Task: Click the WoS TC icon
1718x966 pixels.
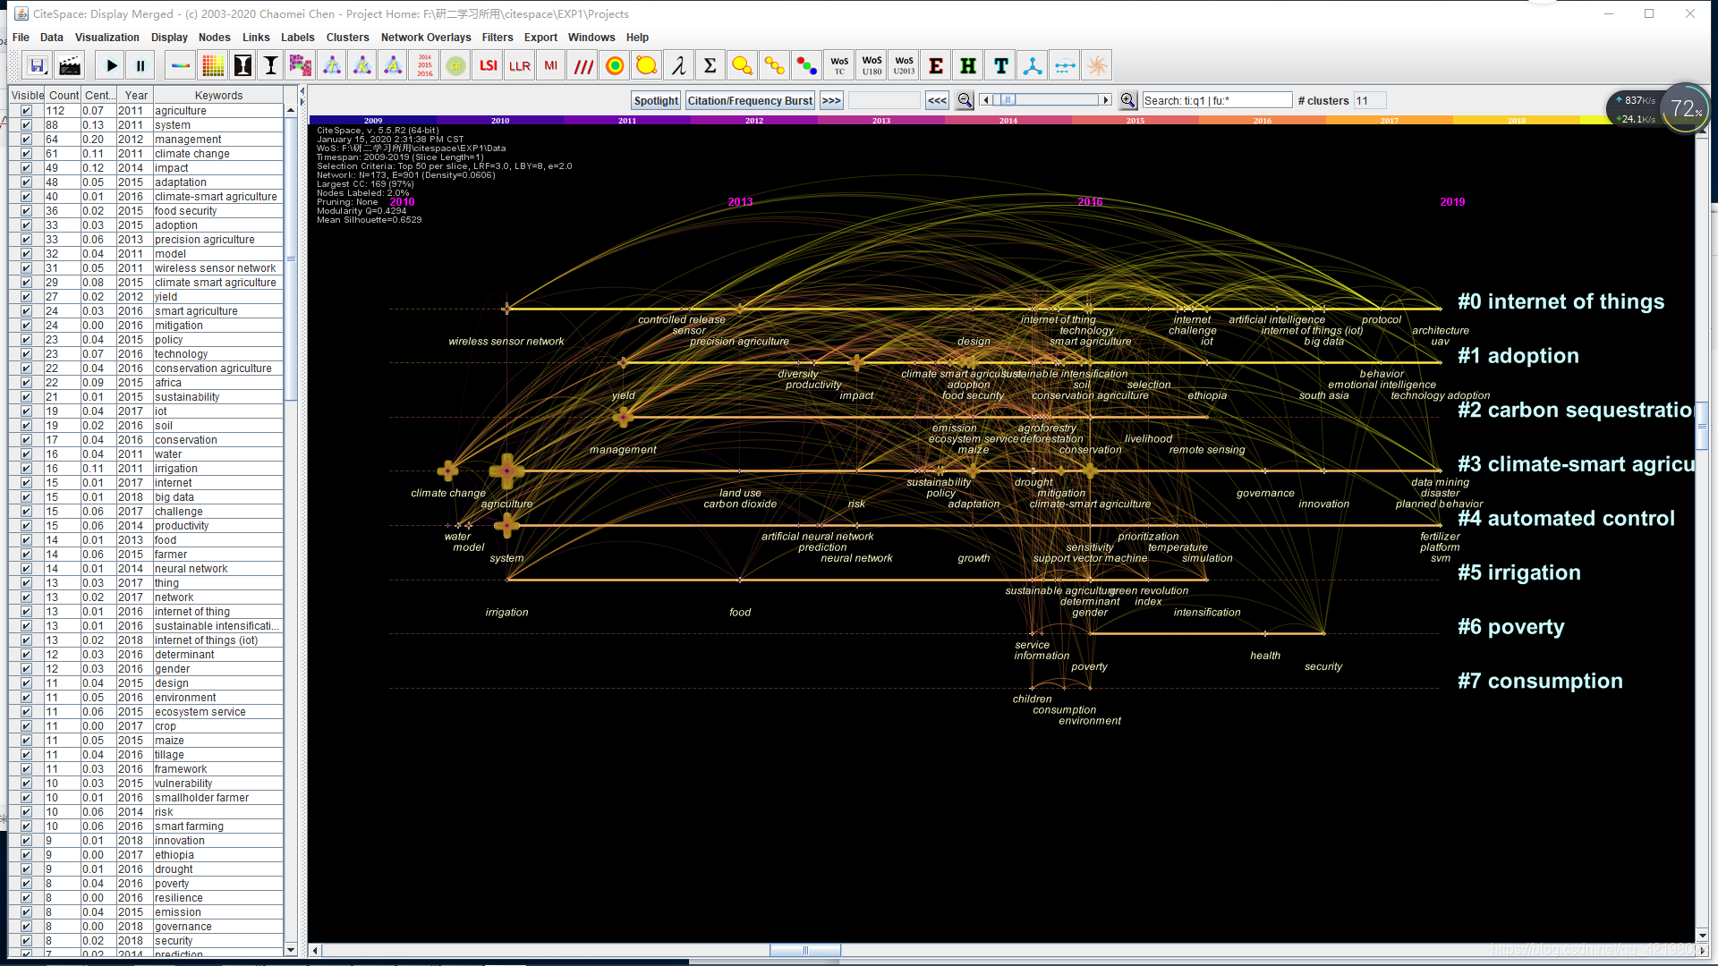Action: point(839,65)
